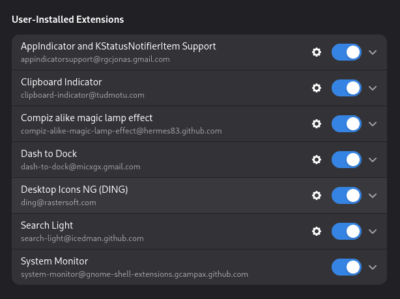The width and height of the screenshot is (400, 299).
Task: Disable the System Monitor extension switch
Action: [x=347, y=267]
